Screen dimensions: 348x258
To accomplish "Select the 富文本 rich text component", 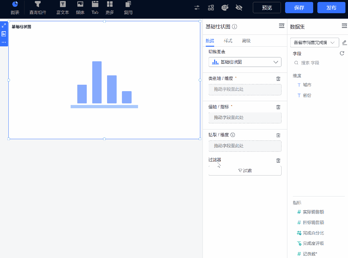I will pos(62,8).
